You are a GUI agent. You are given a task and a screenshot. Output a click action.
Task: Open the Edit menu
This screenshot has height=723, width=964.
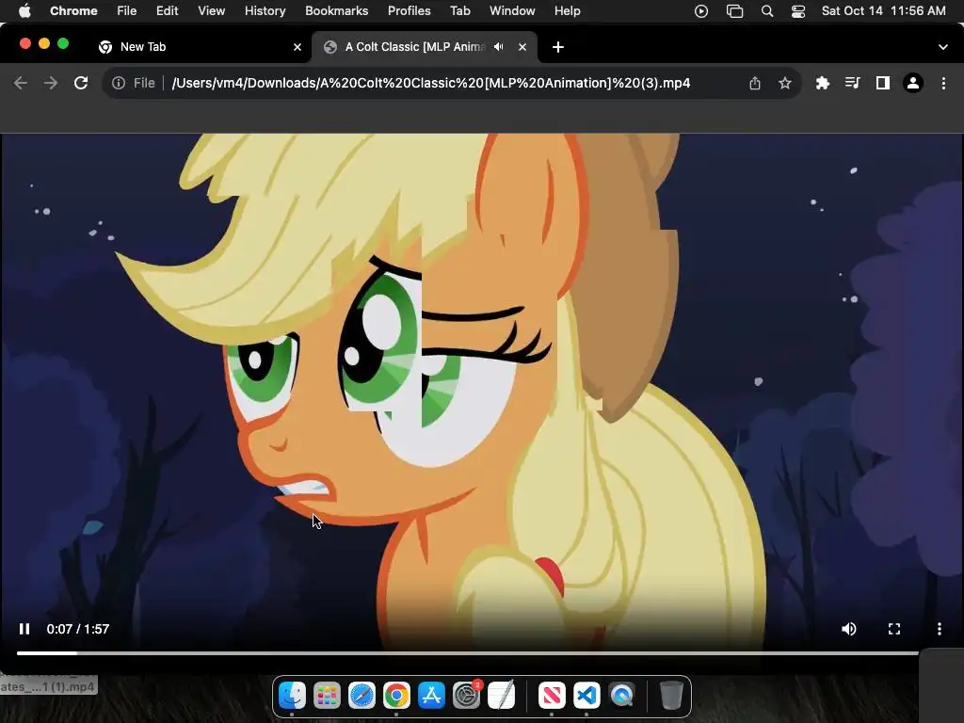(x=167, y=11)
